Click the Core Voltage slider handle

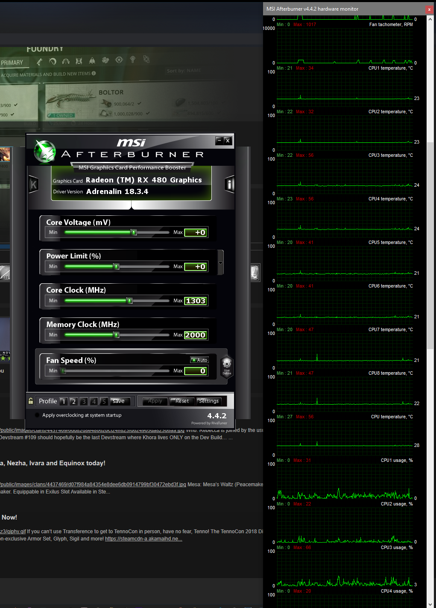click(134, 232)
